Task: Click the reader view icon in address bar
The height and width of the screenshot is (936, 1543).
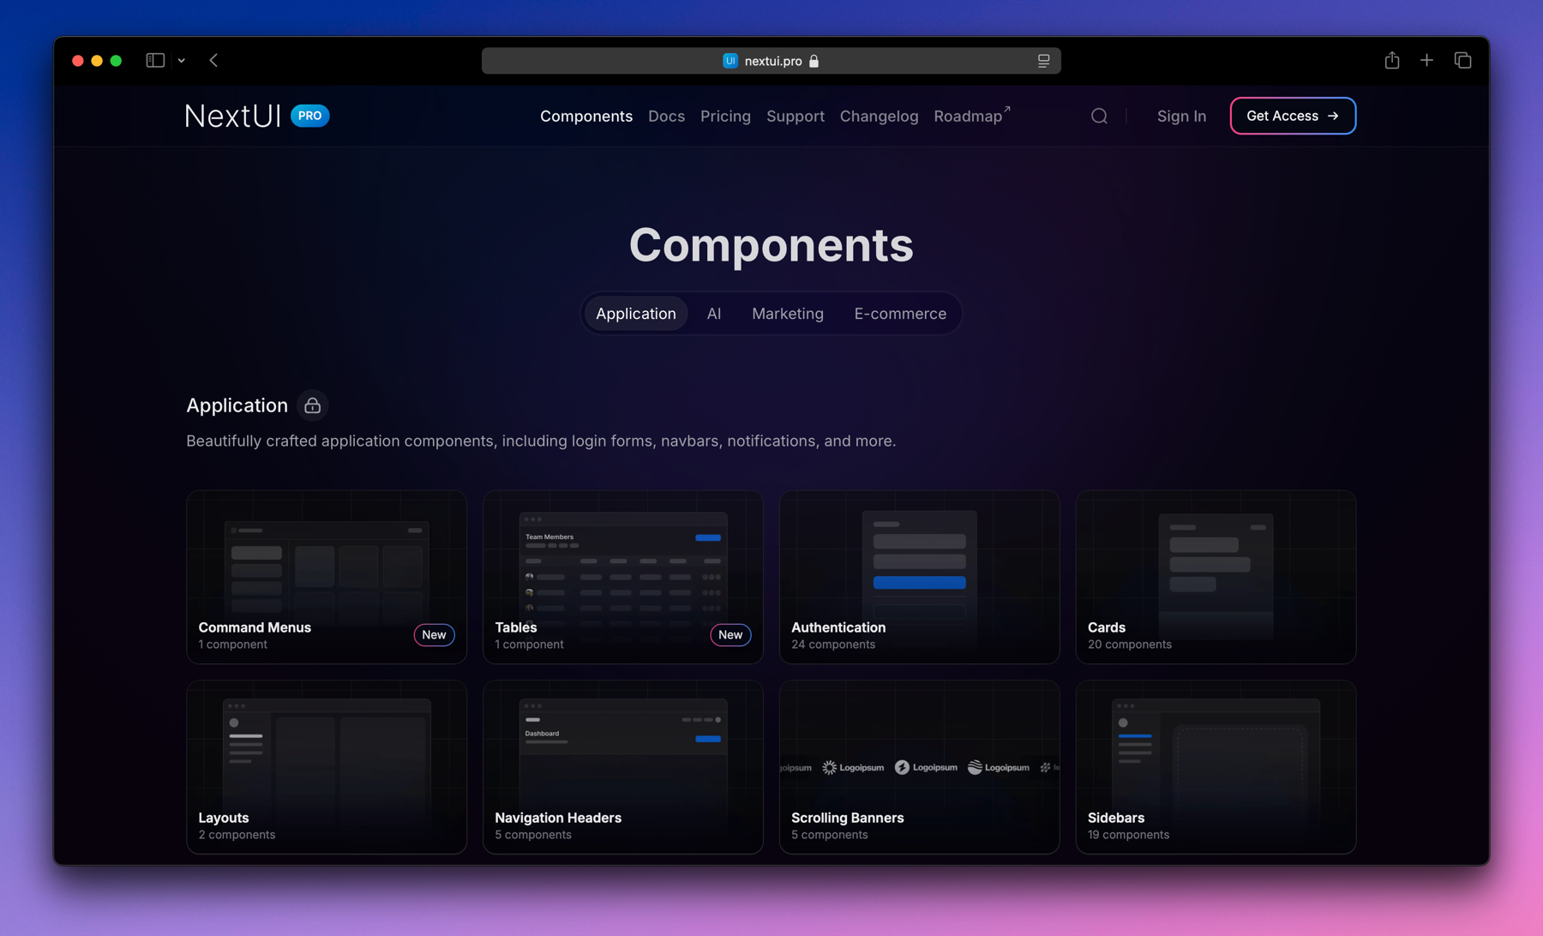Action: (1043, 61)
